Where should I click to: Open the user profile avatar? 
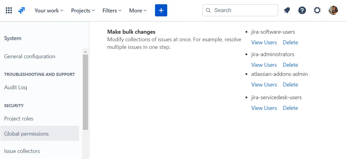coord(333,10)
